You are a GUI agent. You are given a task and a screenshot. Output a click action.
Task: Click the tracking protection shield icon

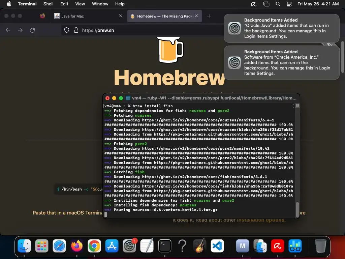click(x=67, y=30)
